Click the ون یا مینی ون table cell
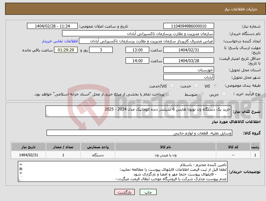 [165, 155]
